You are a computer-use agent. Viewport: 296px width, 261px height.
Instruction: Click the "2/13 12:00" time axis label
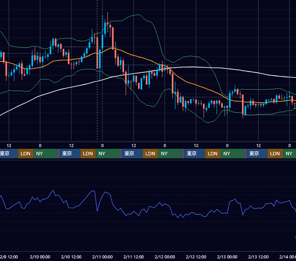click(x=258, y=257)
